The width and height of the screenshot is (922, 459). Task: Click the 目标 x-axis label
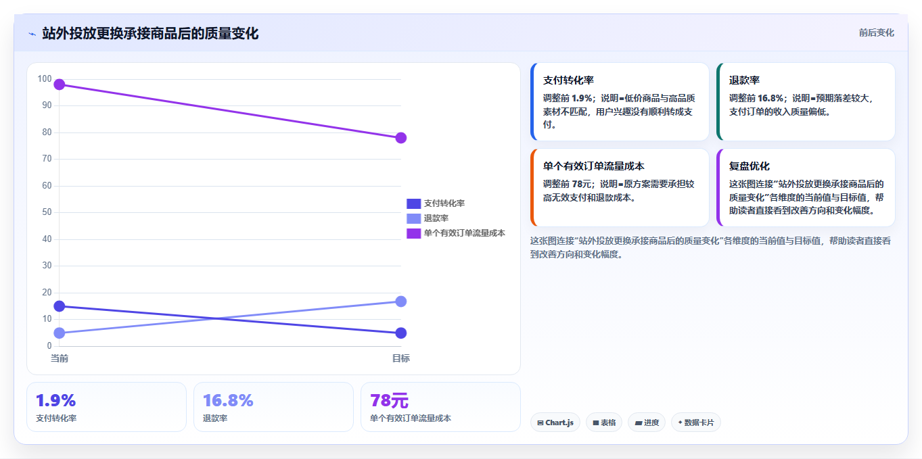(400, 358)
